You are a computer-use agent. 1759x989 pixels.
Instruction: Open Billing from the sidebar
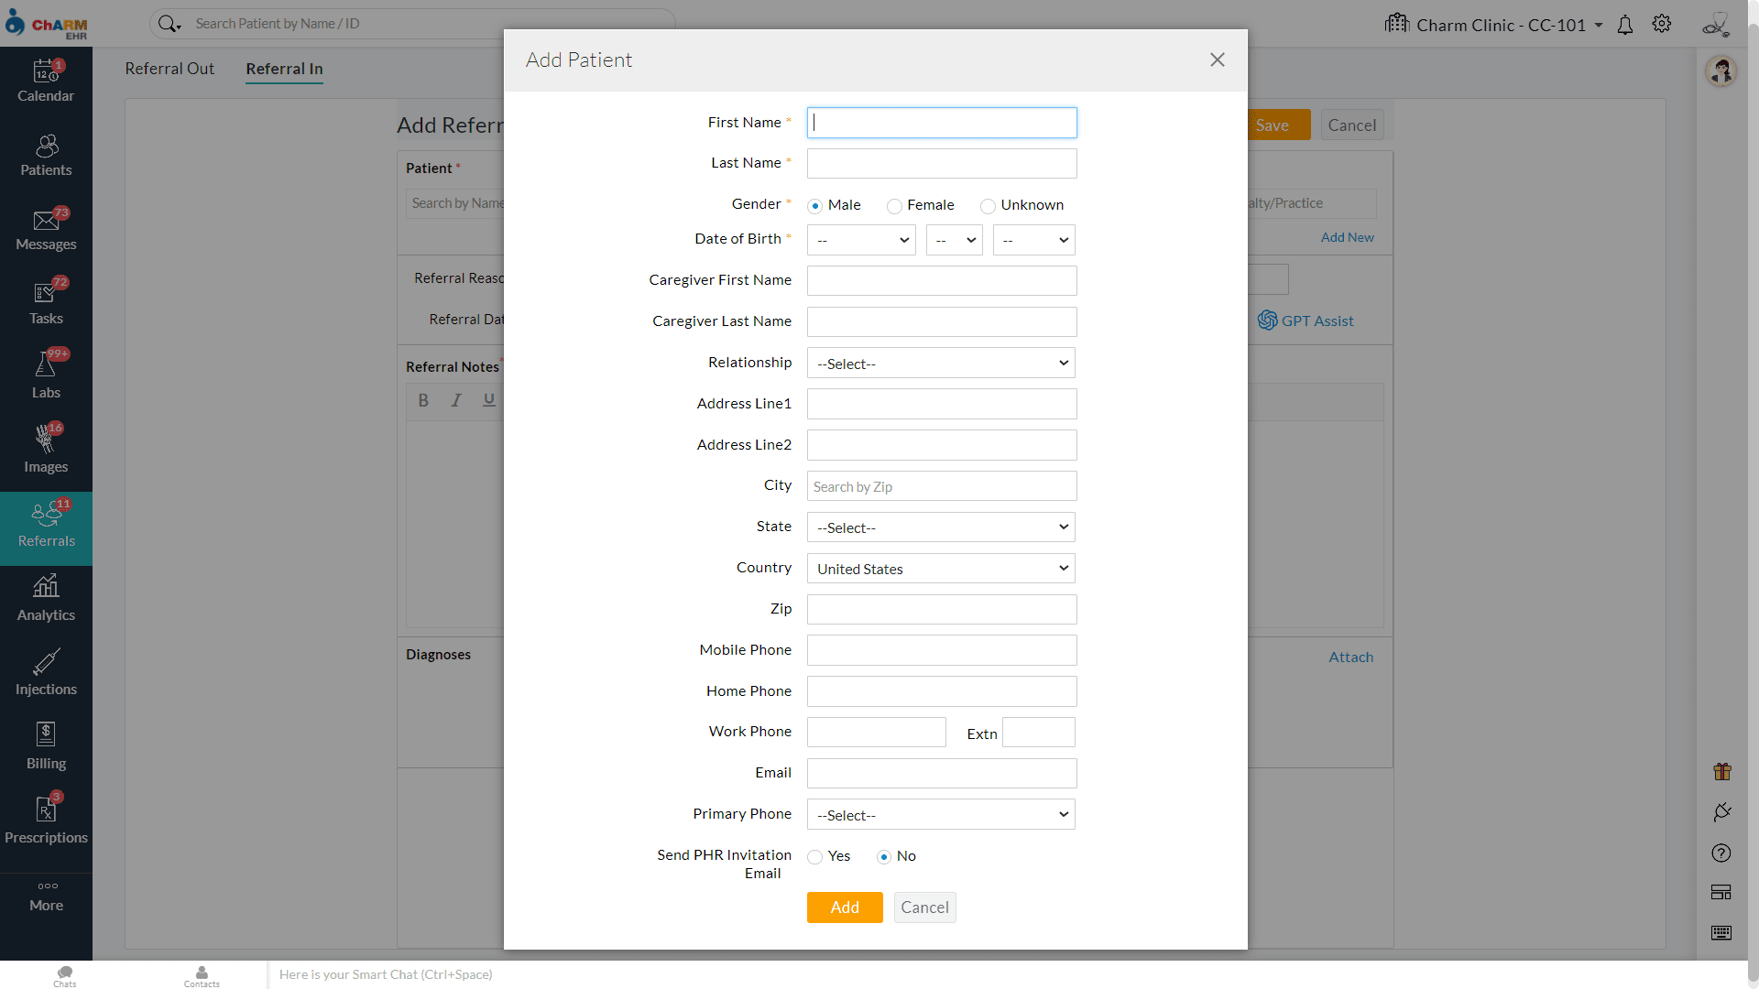[x=45, y=744]
